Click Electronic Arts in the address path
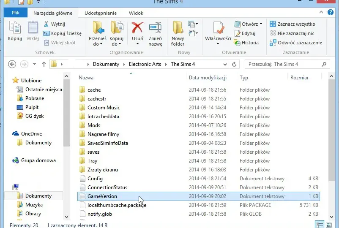The height and width of the screenshot is (228, 339). [145, 64]
